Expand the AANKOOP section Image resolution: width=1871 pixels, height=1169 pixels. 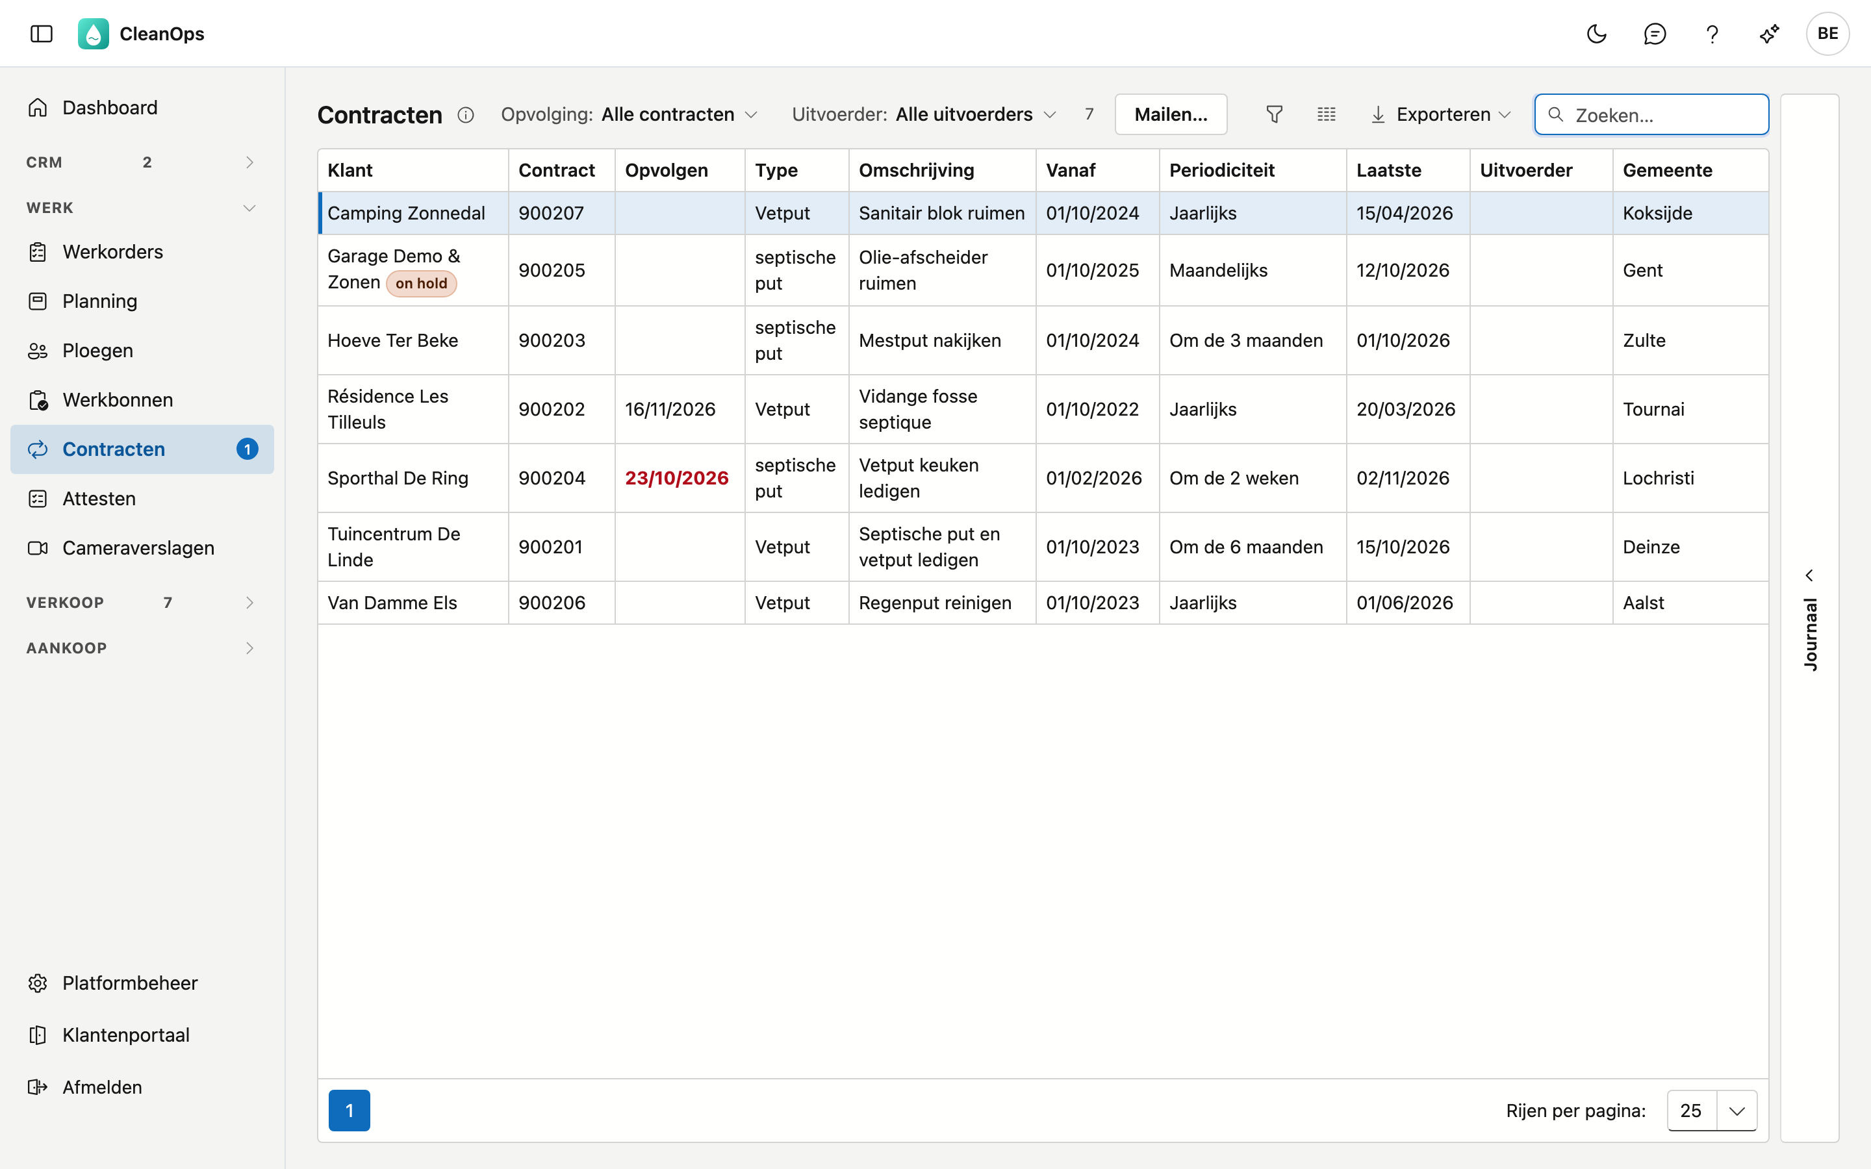[142, 648]
